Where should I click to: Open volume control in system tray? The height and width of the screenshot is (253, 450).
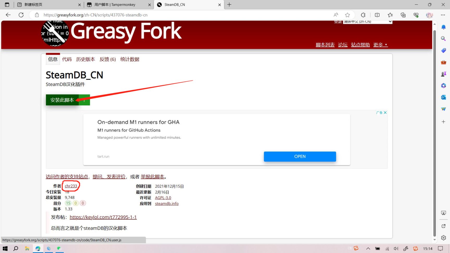(x=396, y=249)
